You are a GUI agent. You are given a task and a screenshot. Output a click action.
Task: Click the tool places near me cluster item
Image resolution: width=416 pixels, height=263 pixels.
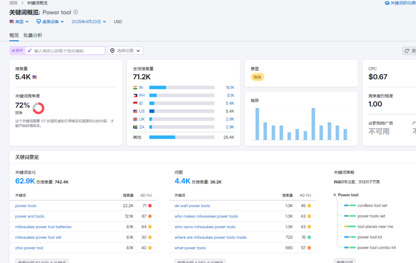tap(375, 227)
